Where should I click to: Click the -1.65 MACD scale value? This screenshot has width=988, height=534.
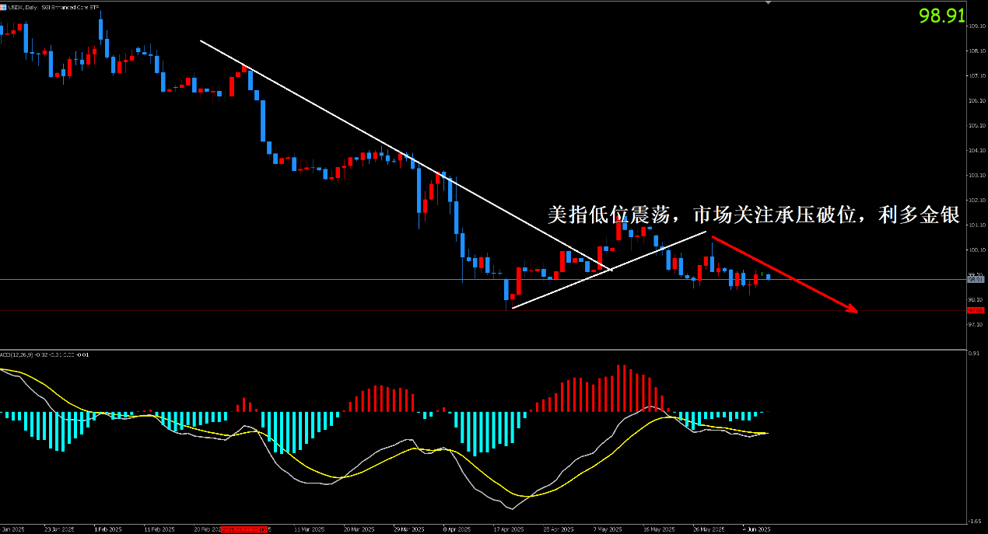coord(976,521)
